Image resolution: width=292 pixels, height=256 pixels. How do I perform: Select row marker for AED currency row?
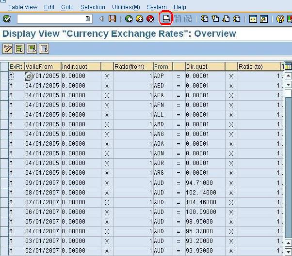pos(4,86)
